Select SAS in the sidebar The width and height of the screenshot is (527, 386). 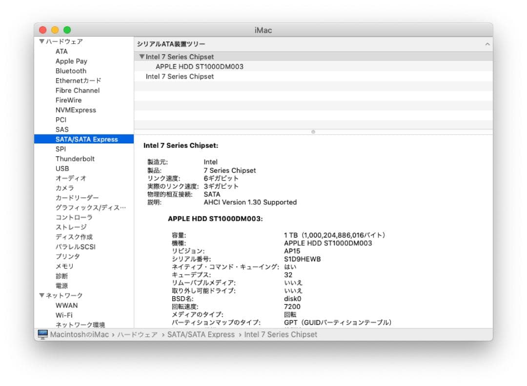click(x=62, y=129)
